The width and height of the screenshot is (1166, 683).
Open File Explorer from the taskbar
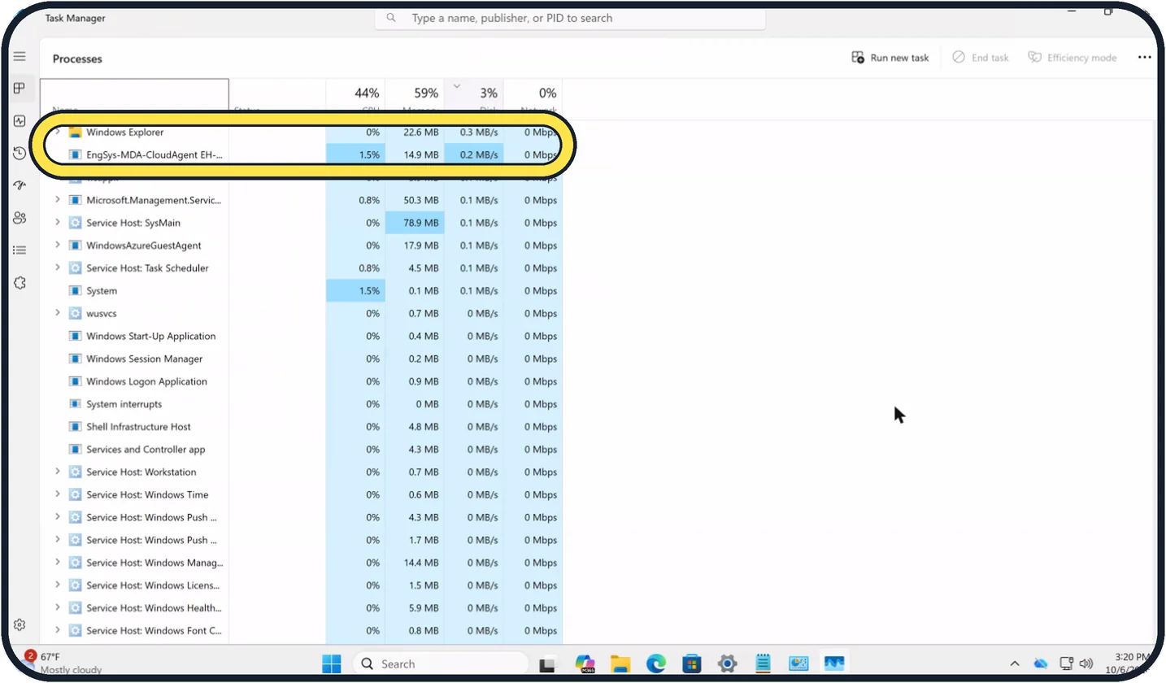(620, 663)
